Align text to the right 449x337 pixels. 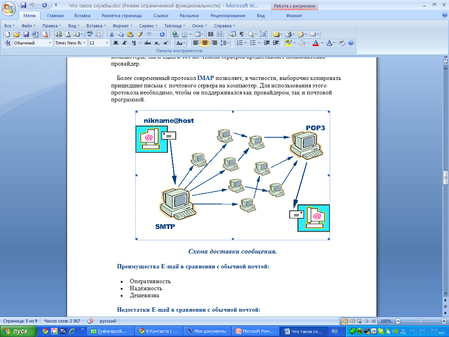click(x=214, y=43)
